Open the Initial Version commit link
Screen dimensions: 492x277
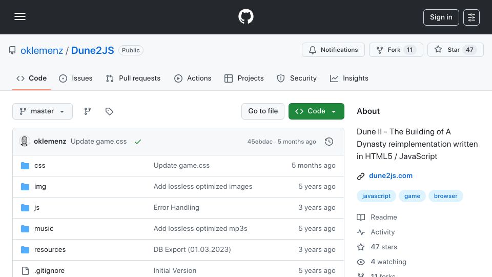175,271
